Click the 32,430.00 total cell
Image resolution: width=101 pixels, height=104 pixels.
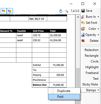(58, 35)
